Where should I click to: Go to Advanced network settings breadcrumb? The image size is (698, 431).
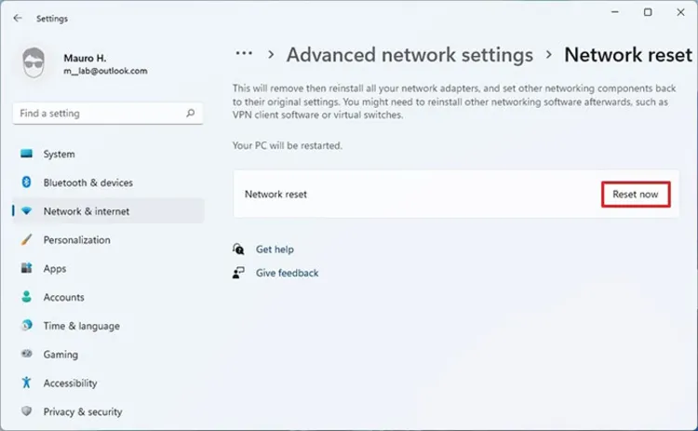(x=409, y=55)
